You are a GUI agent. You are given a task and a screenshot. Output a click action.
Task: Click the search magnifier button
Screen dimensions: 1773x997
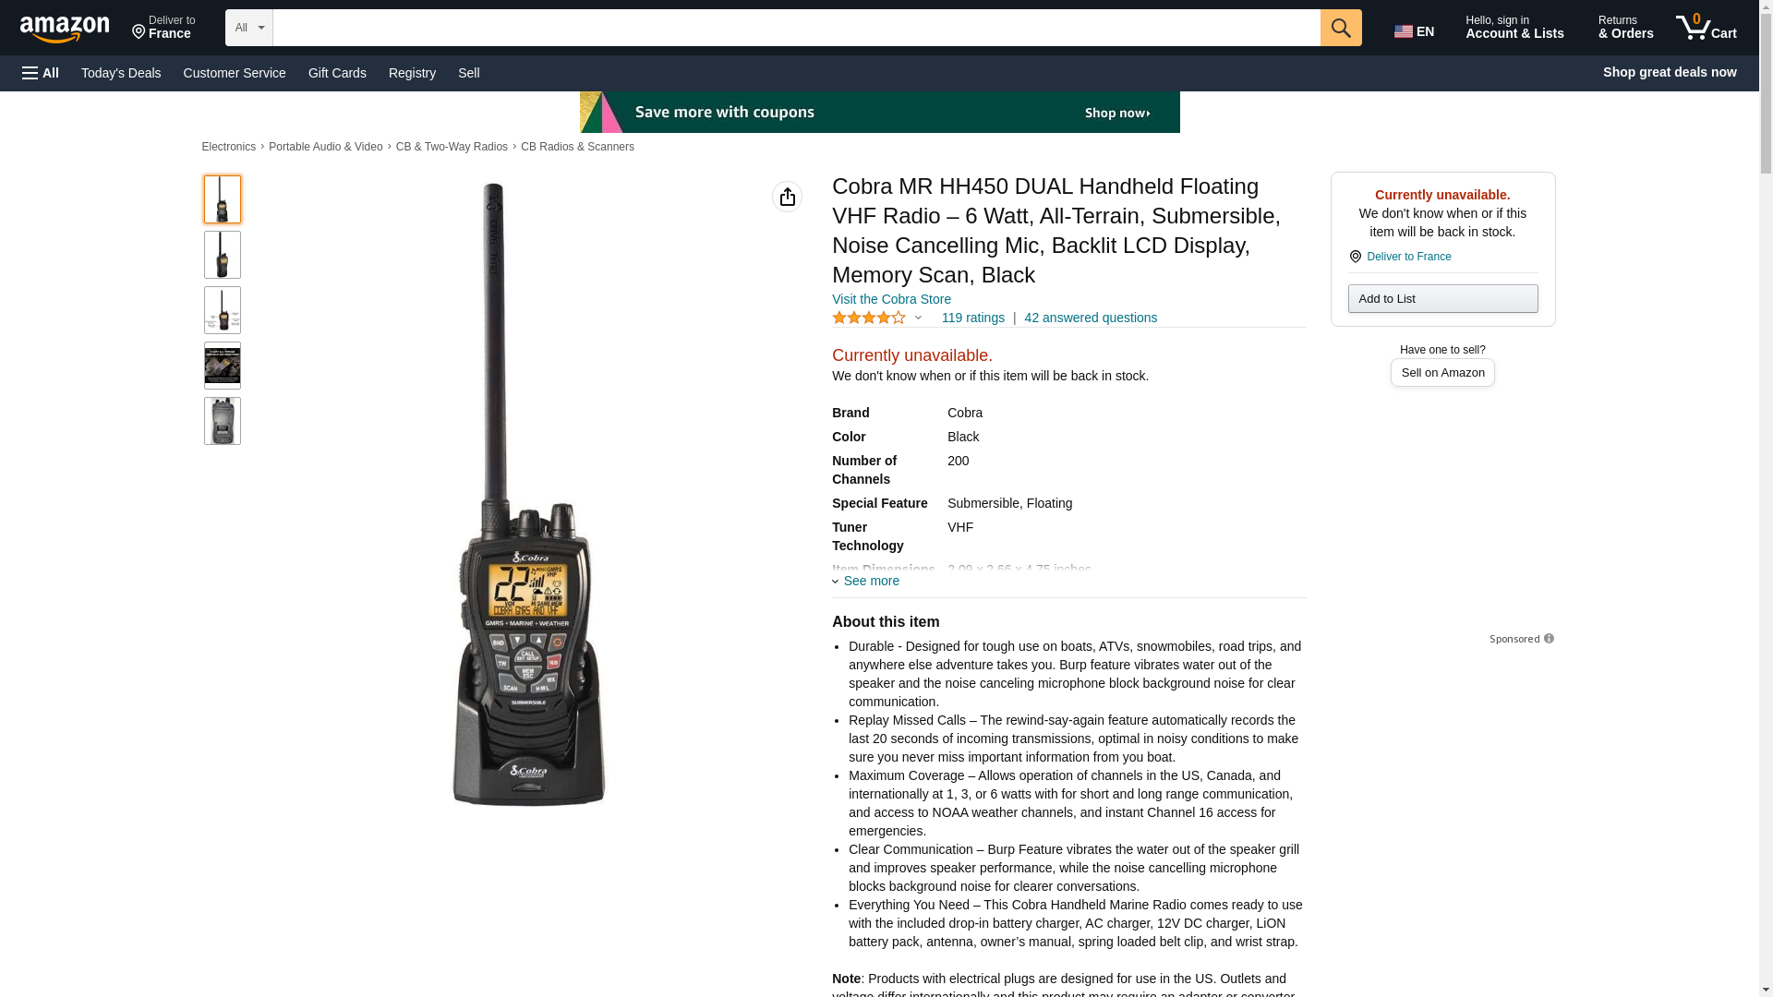point(1341,28)
